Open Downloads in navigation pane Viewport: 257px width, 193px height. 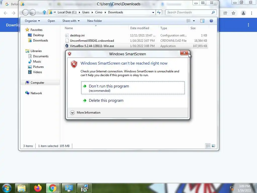click(40, 40)
